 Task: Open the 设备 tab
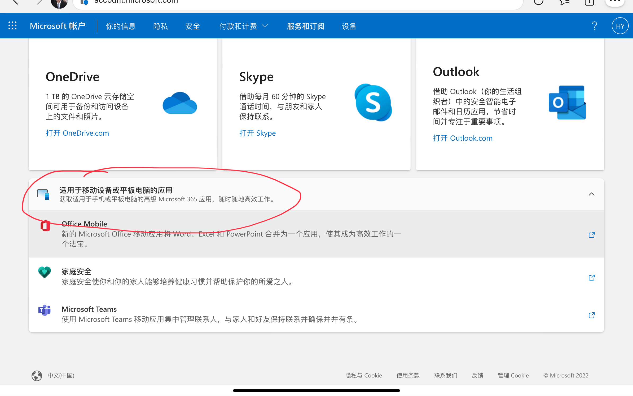(349, 26)
